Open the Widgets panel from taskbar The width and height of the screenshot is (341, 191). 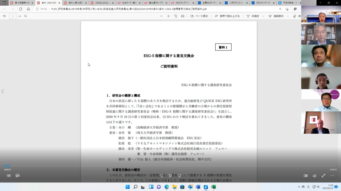151,187
